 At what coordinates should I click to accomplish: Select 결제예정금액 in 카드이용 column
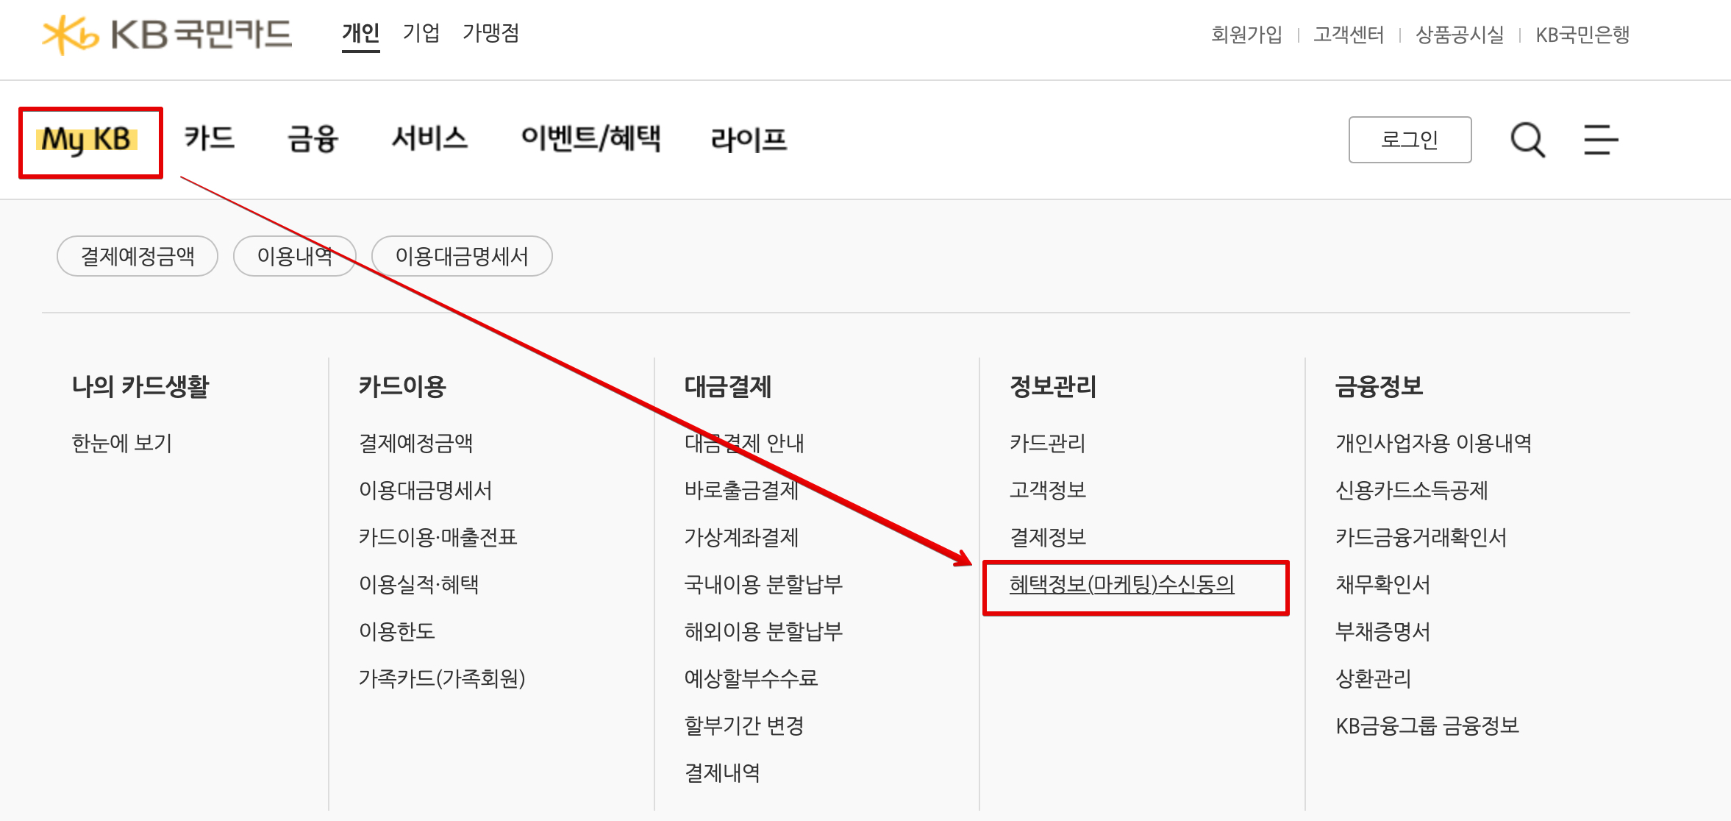coord(415,443)
